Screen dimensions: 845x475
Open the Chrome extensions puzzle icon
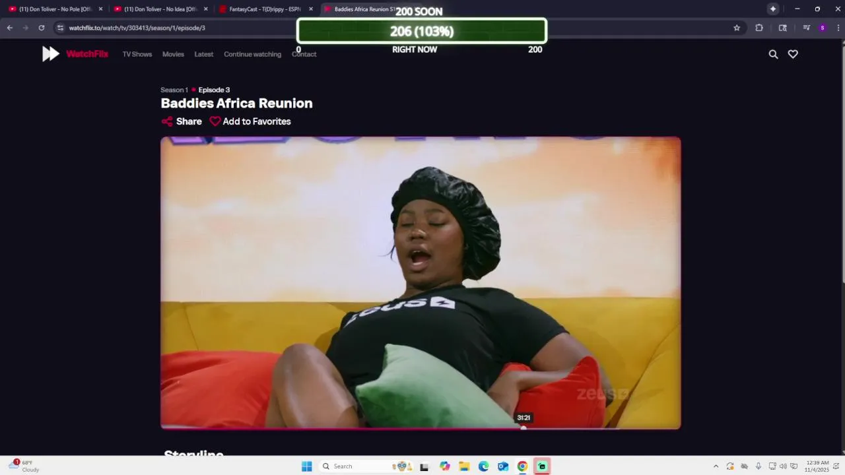point(759,28)
